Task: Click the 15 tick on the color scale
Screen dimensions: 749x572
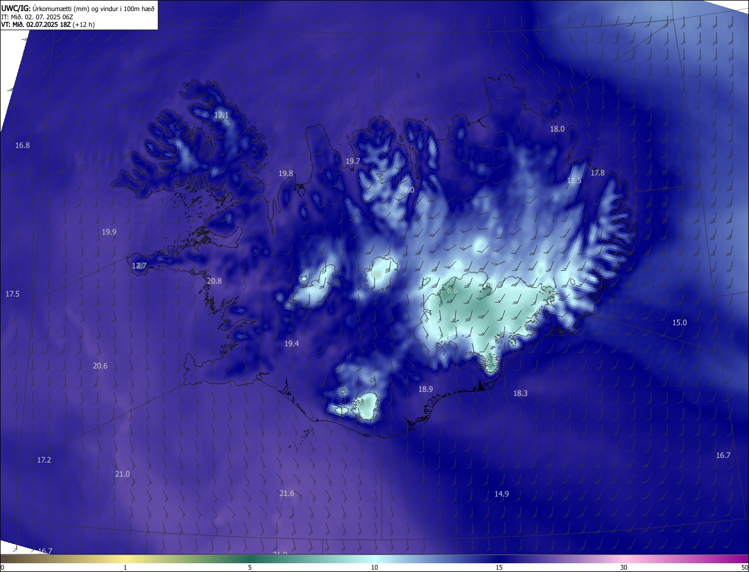Action: point(499,567)
